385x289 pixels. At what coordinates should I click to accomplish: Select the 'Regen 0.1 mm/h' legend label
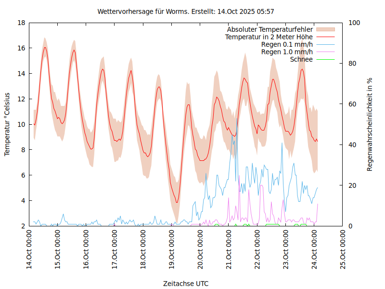(x=287, y=44)
